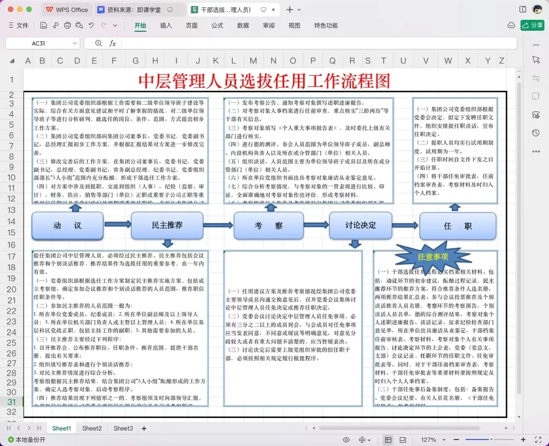Image resolution: width=549 pixels, height=446 pixels.
Task: Open the reading mode crosshair dropdown
Action: [364, 440]
